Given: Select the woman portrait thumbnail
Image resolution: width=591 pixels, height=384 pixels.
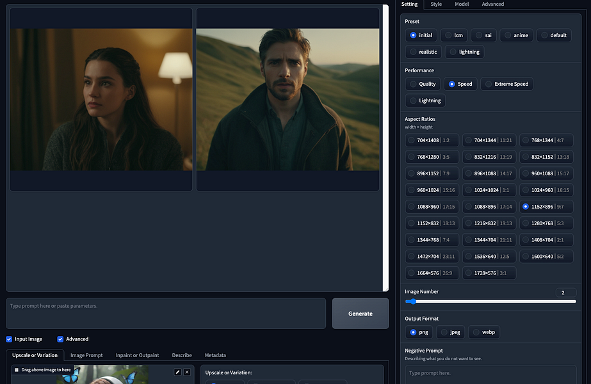Looking at the screenshot, I should (101, 99).
